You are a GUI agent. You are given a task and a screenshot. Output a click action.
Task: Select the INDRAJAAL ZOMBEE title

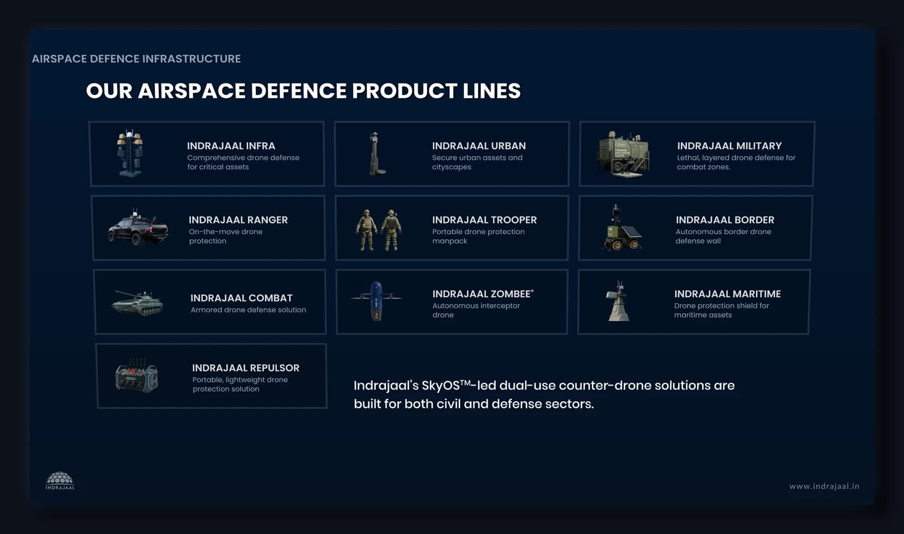(482, 294)
